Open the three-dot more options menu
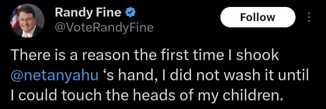The image size is (326, 109). click(x=309, y=17)
